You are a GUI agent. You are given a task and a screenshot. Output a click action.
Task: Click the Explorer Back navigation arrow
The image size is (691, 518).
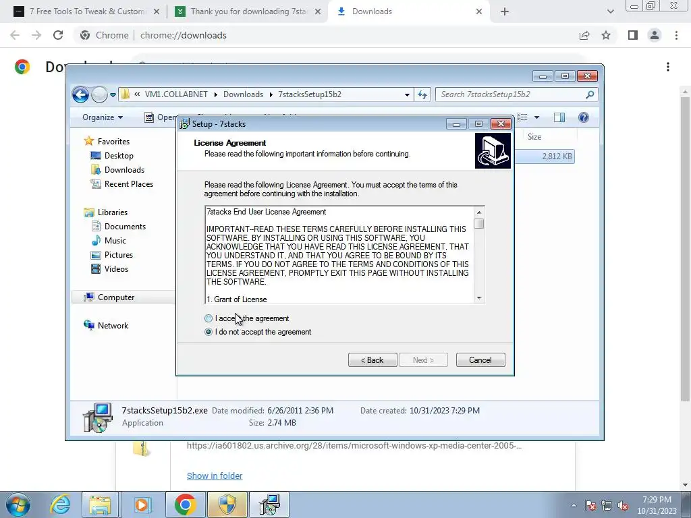coord(81,94)
